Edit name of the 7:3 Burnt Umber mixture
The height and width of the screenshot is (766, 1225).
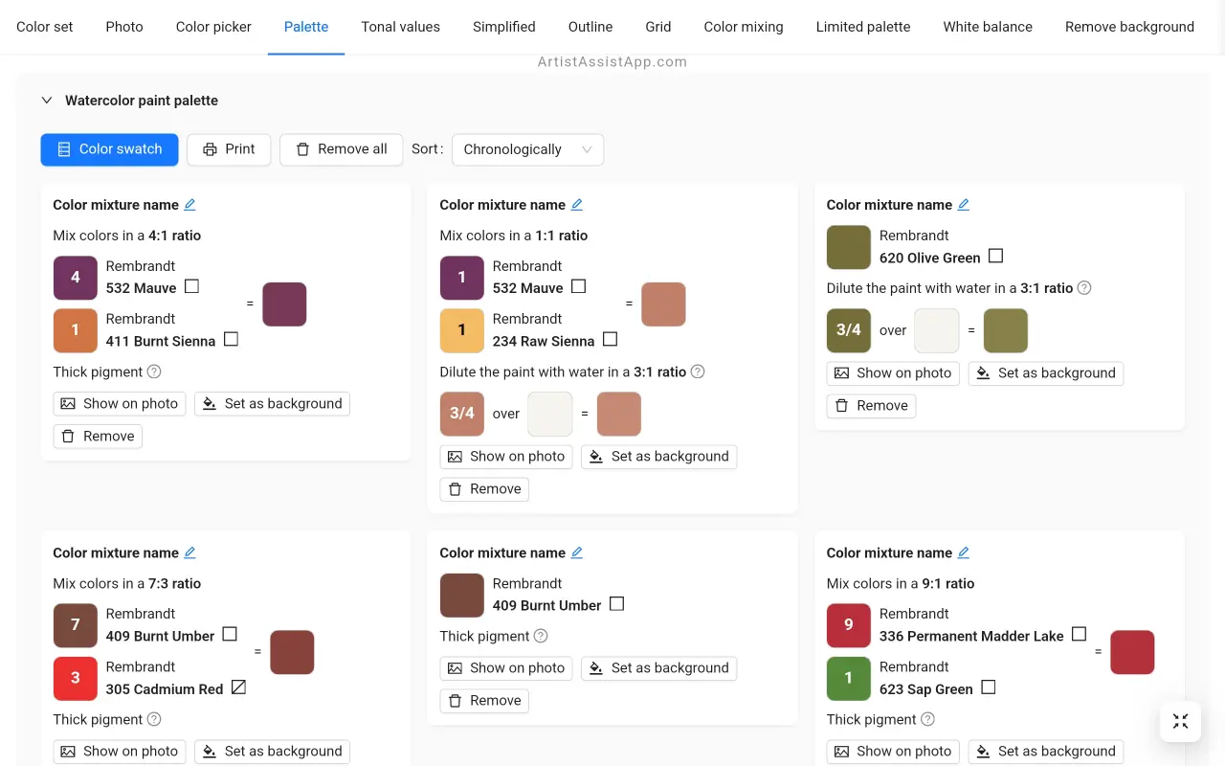189,552
